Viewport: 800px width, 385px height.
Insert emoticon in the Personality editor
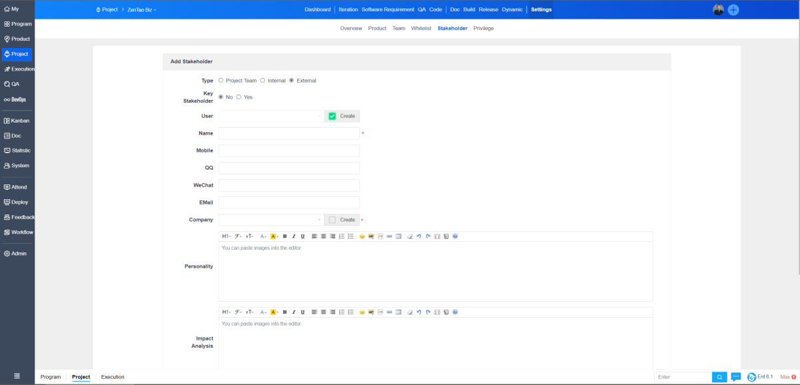coord(362,236)
